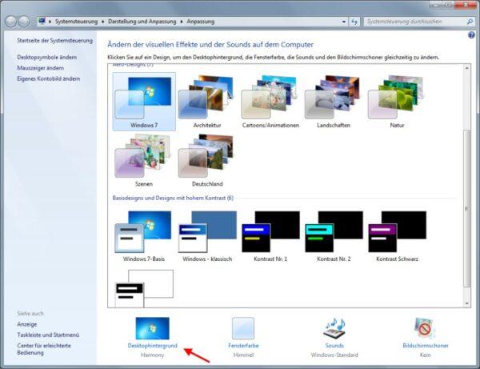Select the Kontrast Schwarz theme
The width and height of the screenshot is (480, 369).
397,236
